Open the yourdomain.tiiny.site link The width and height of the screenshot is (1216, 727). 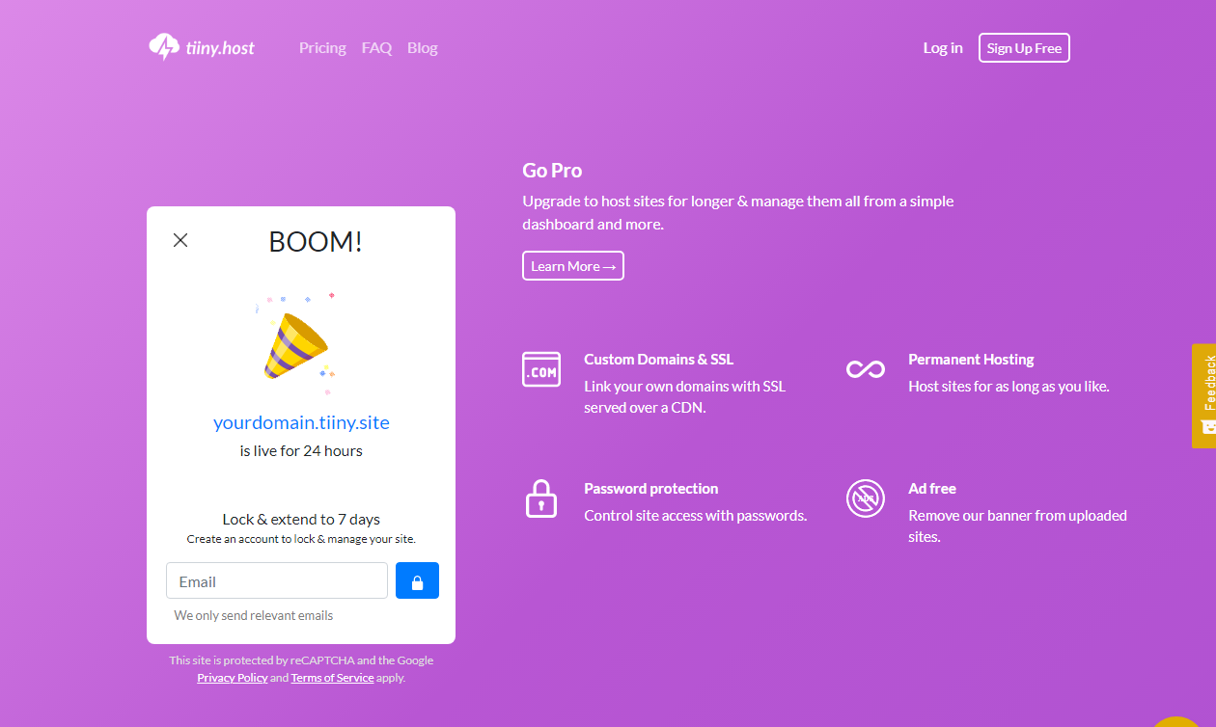pyautogui.click(x=301, y=422)
